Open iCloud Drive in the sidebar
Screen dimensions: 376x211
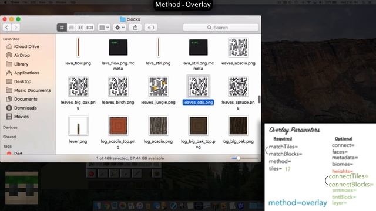(x=26, y=46)
